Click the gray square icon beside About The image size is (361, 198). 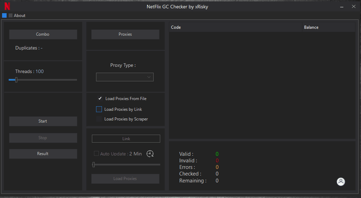point(10,16)
